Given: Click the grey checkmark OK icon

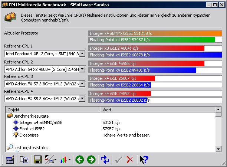Looking at the screenshot, I should coord(119,160).
